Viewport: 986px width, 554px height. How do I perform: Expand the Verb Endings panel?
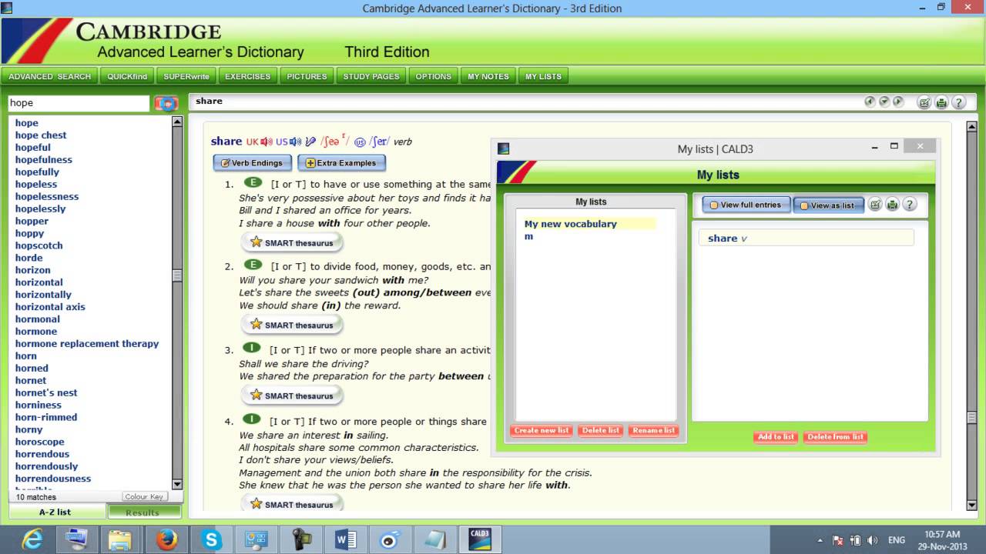point(252,163)
